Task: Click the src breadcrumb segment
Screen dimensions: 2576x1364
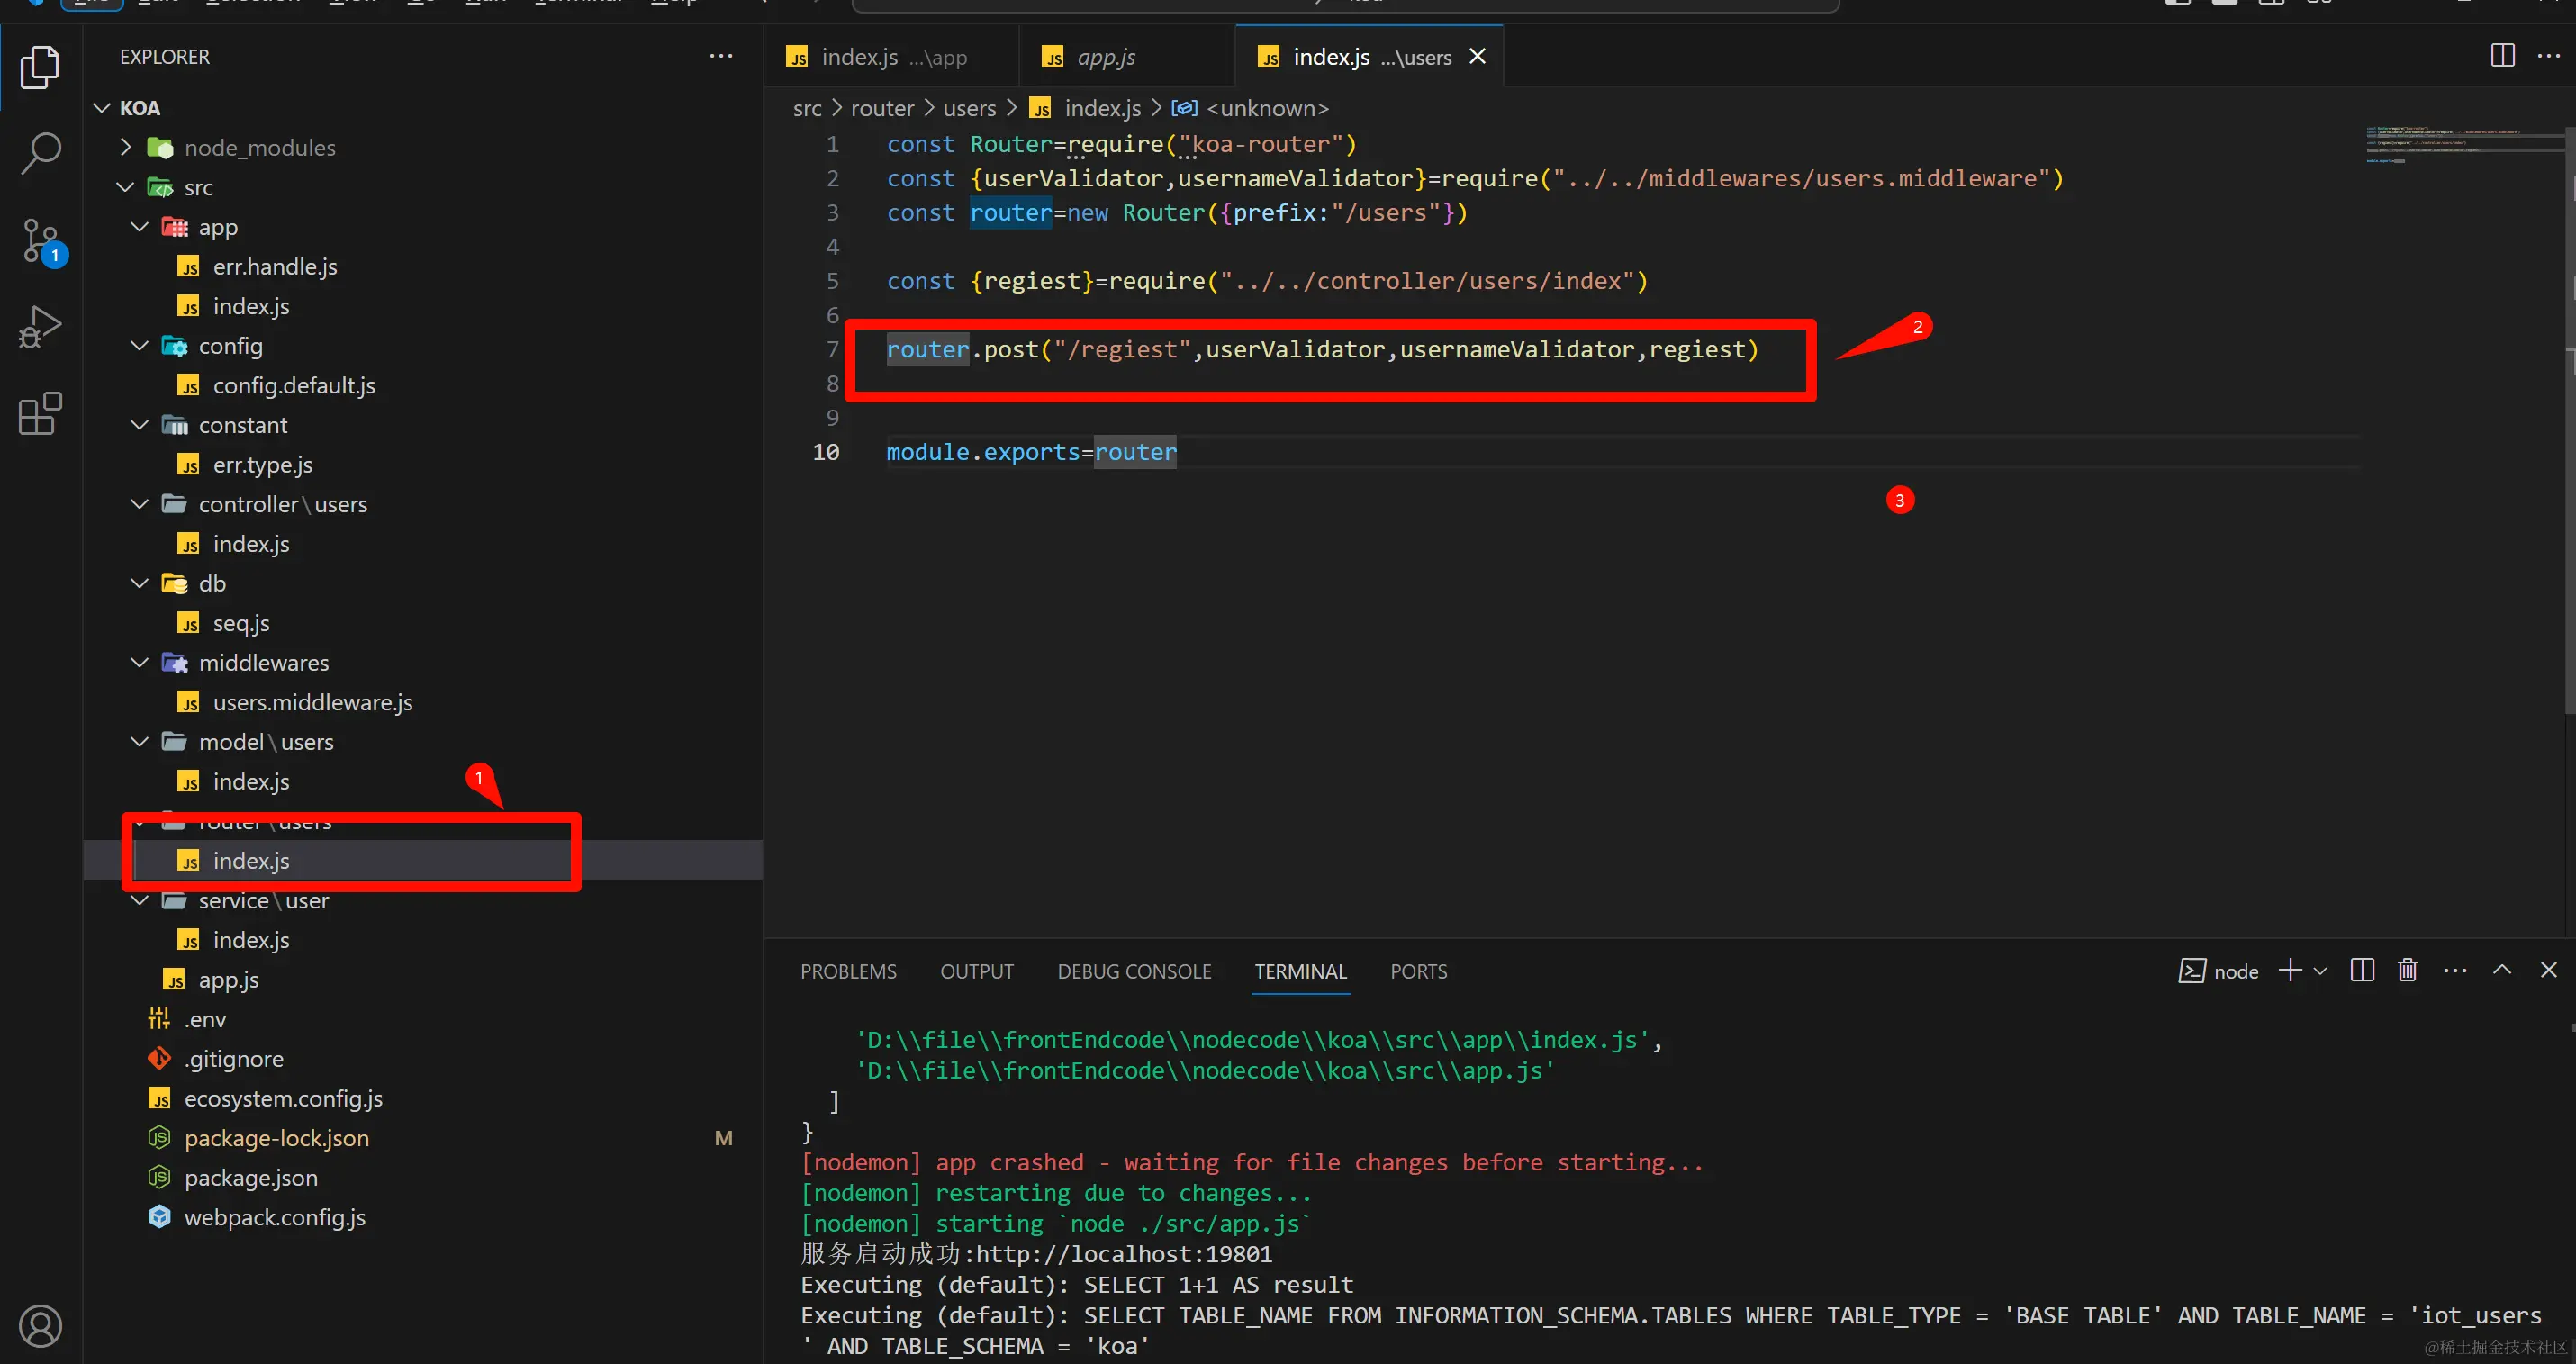Action: click(x=807, y=108)
